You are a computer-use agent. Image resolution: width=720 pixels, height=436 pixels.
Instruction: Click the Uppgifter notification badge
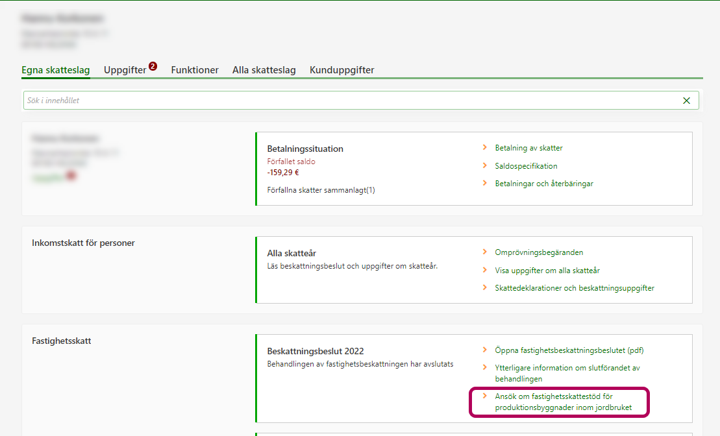[x=153, y=66]
